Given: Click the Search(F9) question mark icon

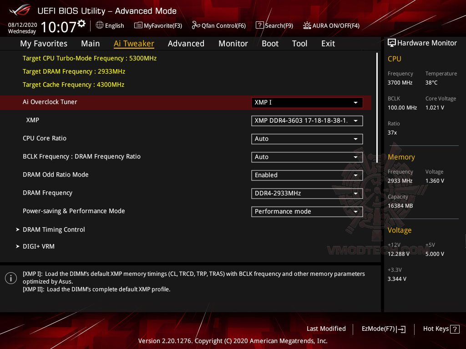Looking at the screenshot, I should click(x=259, y=25).
